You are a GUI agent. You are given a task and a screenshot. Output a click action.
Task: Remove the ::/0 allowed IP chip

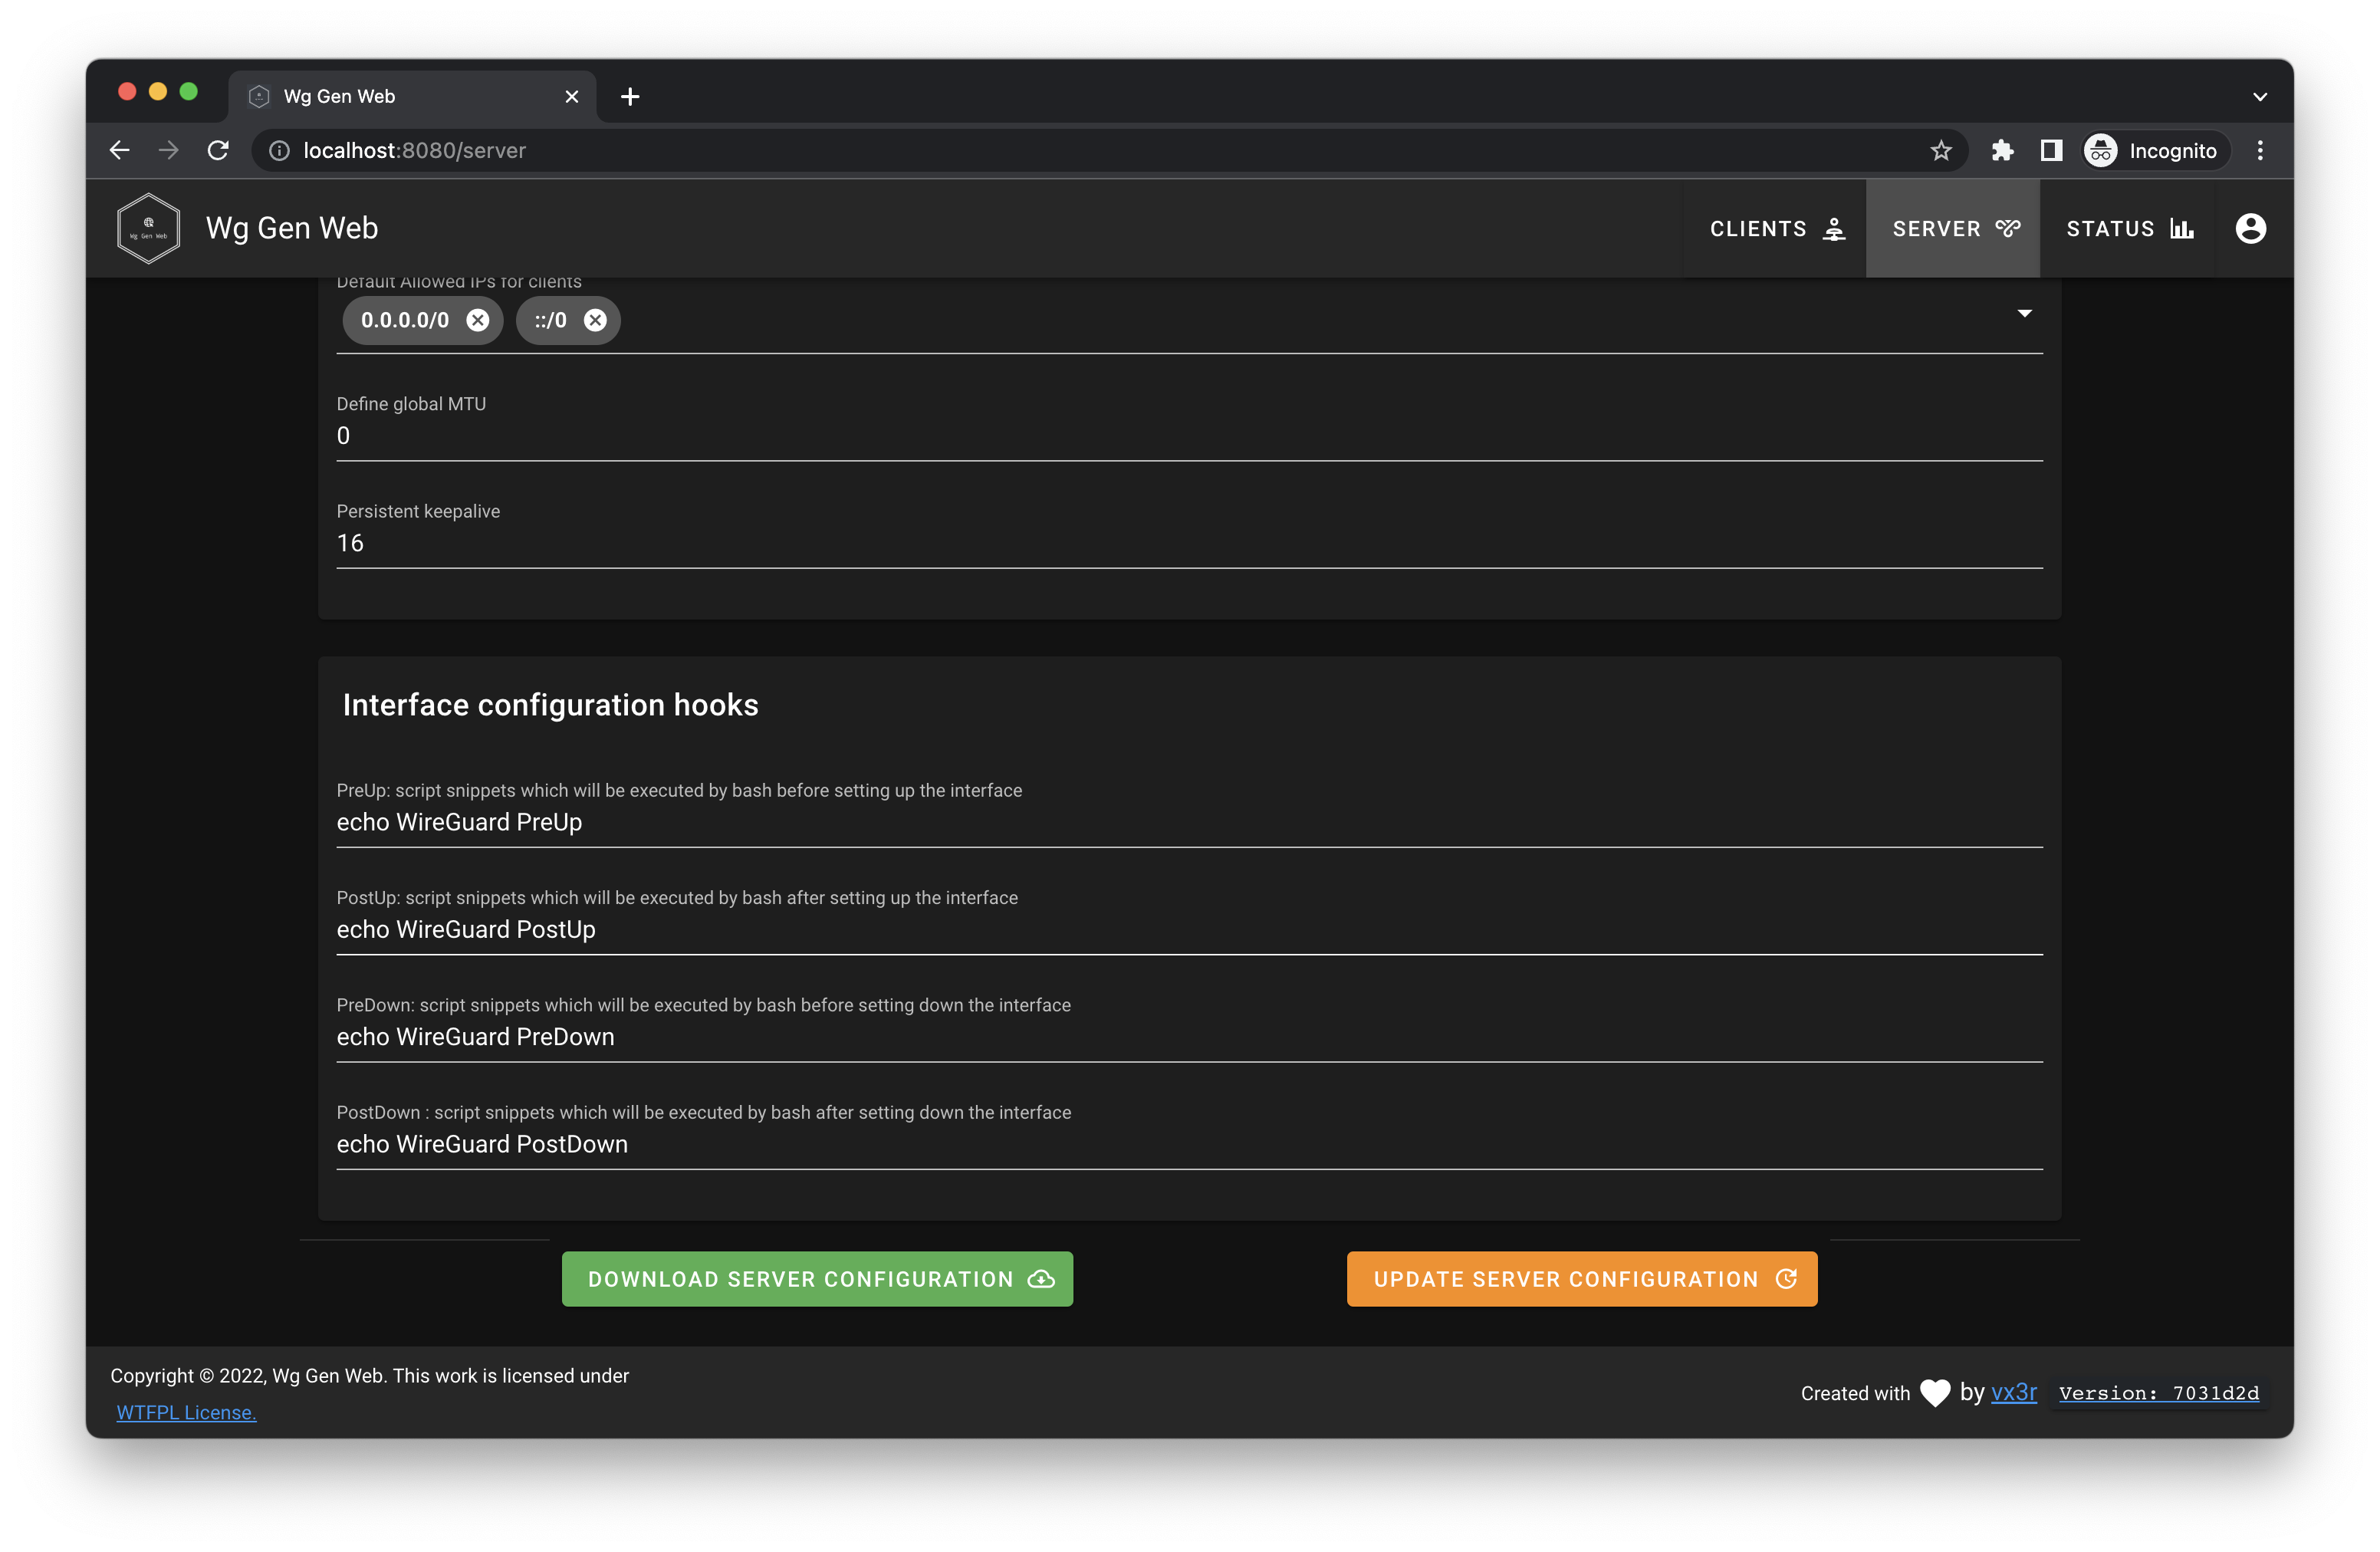[x=595, y=320]
